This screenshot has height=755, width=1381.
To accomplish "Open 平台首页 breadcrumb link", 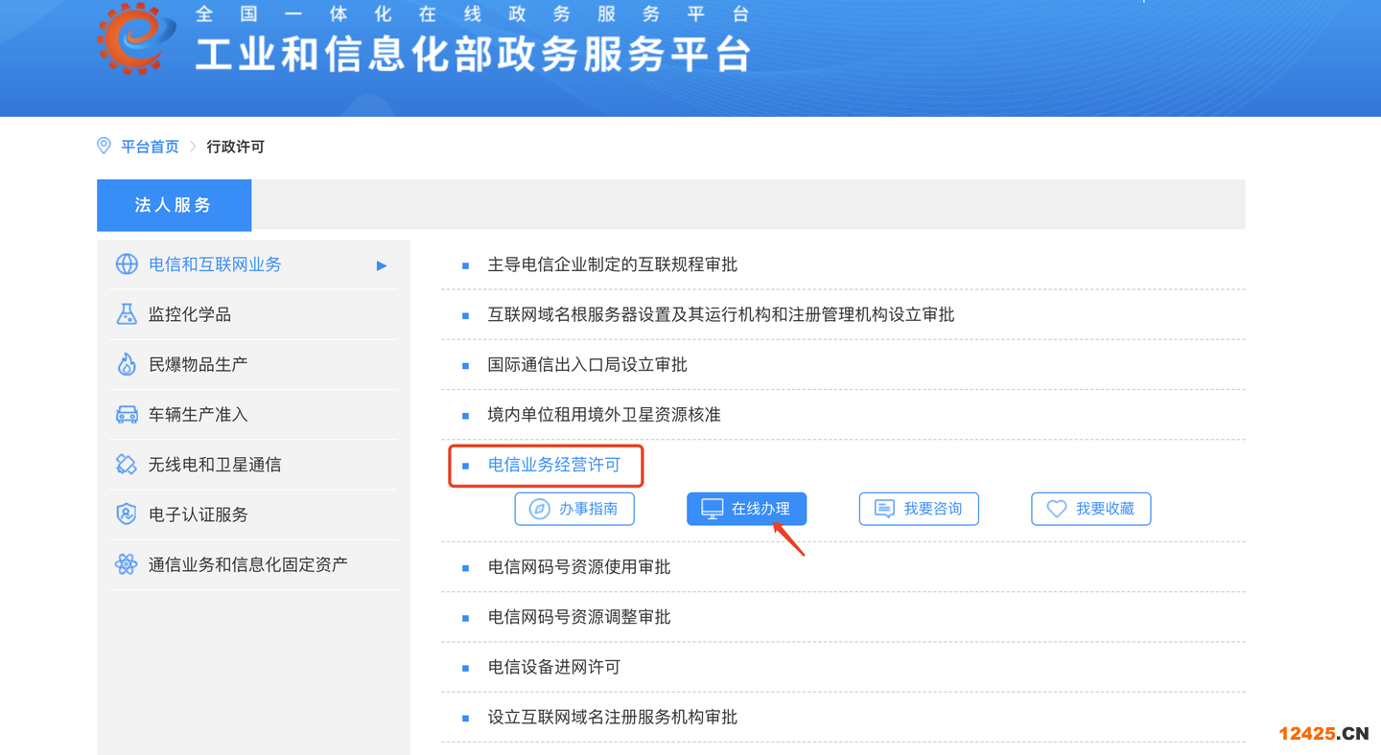I will tap(150, 147).
